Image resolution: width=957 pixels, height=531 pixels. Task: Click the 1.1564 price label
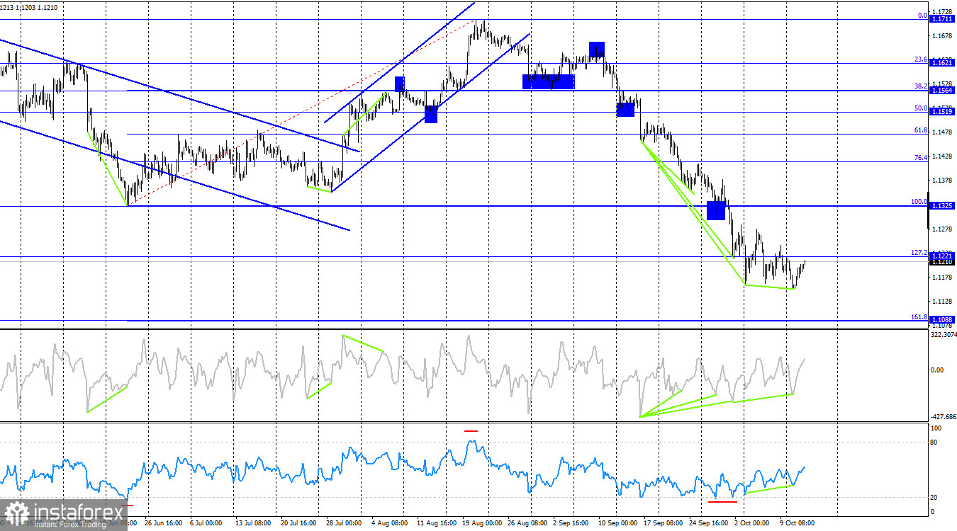pos(942,91)
